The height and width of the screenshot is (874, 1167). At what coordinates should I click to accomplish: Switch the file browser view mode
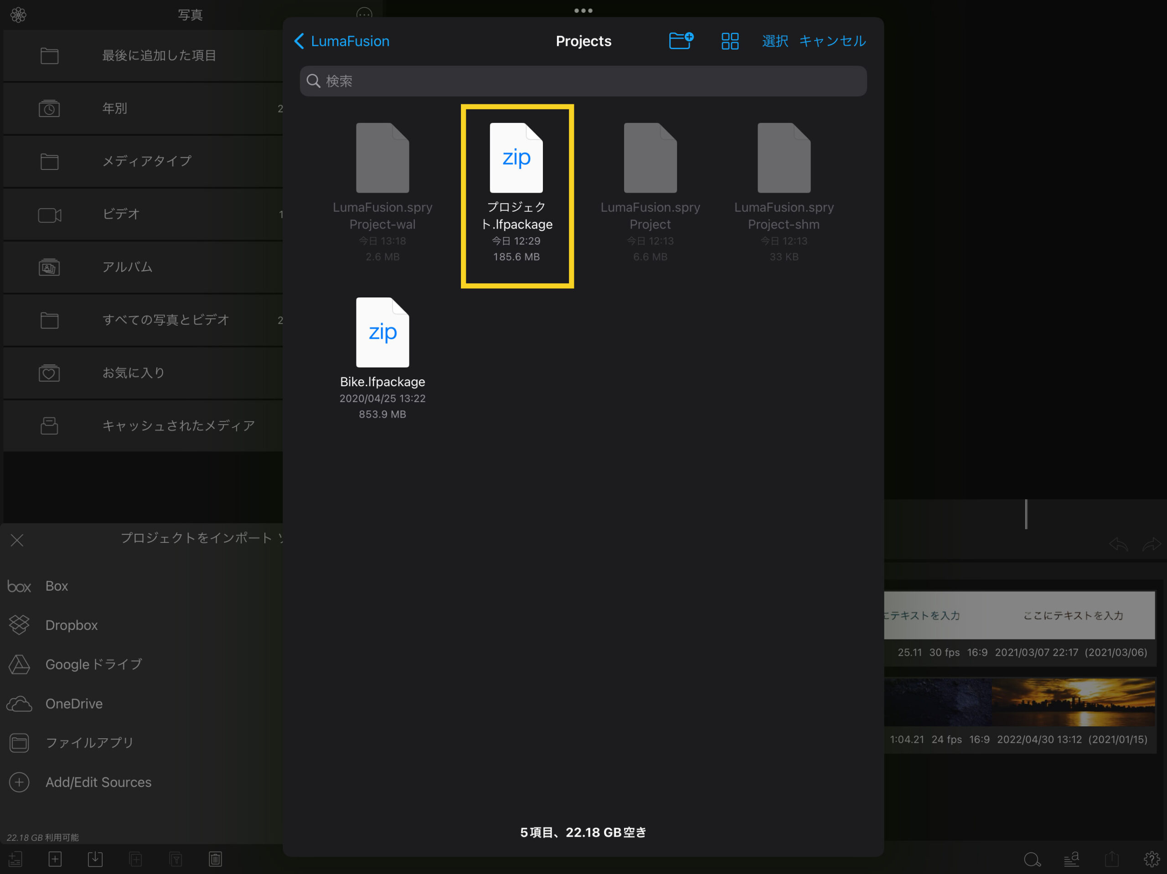(x=730, y=41)
